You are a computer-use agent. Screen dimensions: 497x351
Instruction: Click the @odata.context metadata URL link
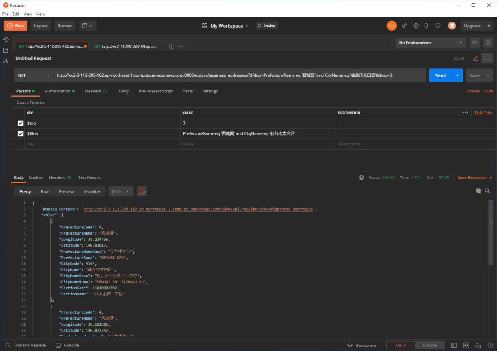[198, 209]
